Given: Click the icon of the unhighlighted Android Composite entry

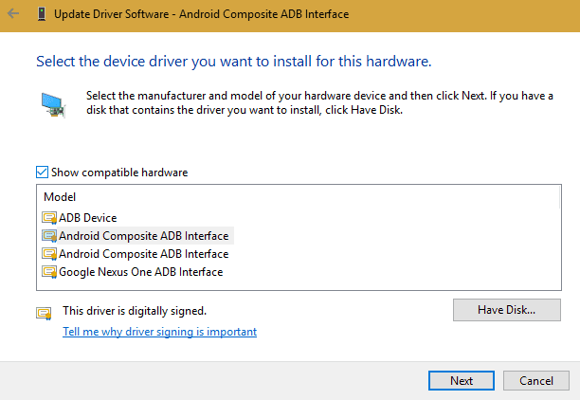Looking at the screenshot, I should [49, 254].
